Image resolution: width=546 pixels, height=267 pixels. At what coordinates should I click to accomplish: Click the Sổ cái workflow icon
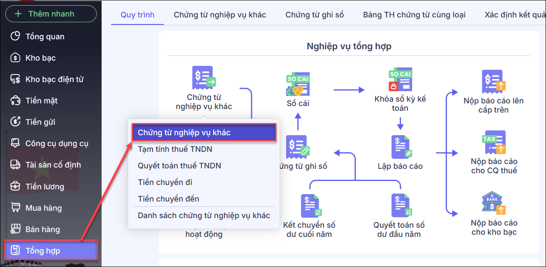tap(297, 85)
